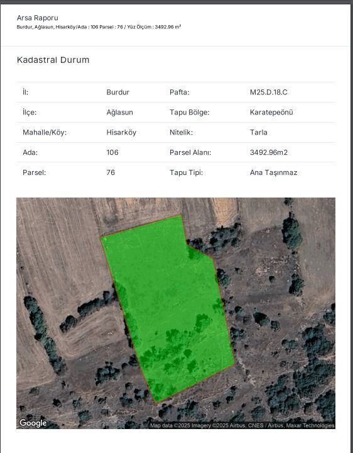Image resolution: width=353 pixels, height=453 pixels.
Task: Select the Ağlasun district value
Action: click(x=120, y=113)
